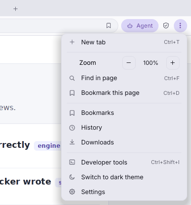The height and width of the screenshot is (205, 191).
Task: Open Downloads from the menu
Action: click(x=124, y=143)
